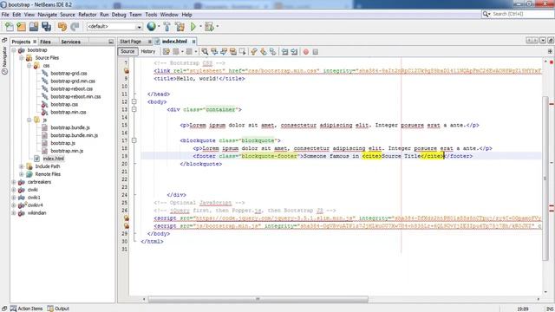This screenshot has width=555, height=312.
Task: Collapse the js folder node
Action: [x=29, y=120]
